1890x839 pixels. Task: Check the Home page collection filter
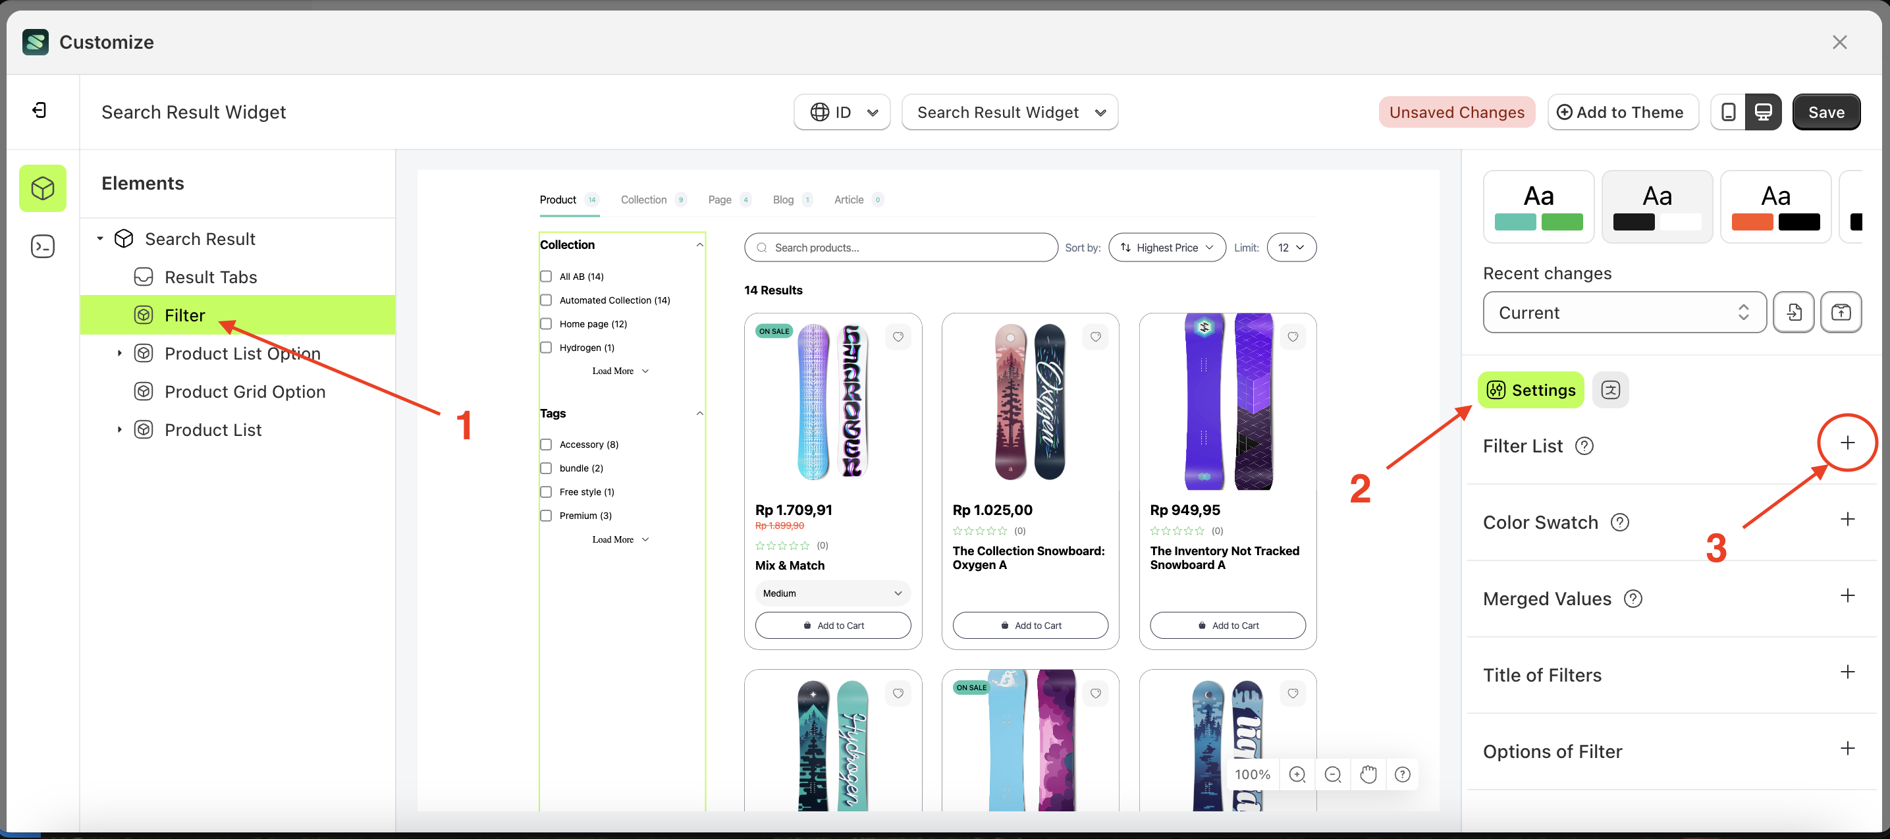pos(546,324)
